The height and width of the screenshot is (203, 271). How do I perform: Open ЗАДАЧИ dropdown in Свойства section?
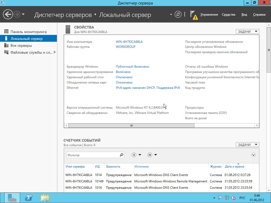click(247, 31)
